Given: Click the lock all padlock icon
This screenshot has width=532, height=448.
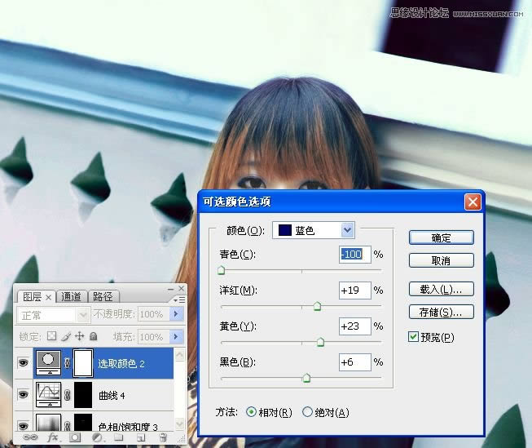Looking at the screenshot, I should pyautogui.click(x=93, y=336).
